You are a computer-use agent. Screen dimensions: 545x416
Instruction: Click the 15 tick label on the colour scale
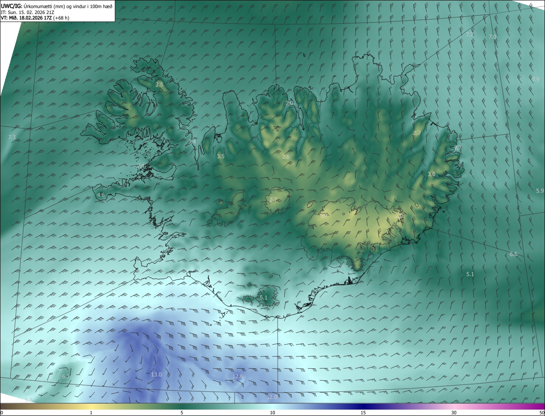pos(363,413)
